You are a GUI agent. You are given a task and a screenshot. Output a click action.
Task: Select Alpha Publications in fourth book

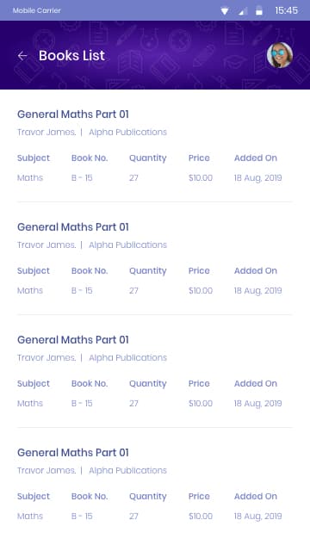coord(128,471)
